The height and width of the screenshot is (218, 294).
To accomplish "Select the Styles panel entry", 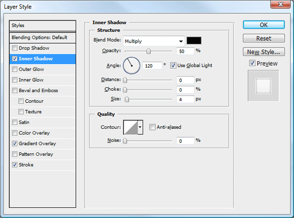I will click(x=43, y=25).
